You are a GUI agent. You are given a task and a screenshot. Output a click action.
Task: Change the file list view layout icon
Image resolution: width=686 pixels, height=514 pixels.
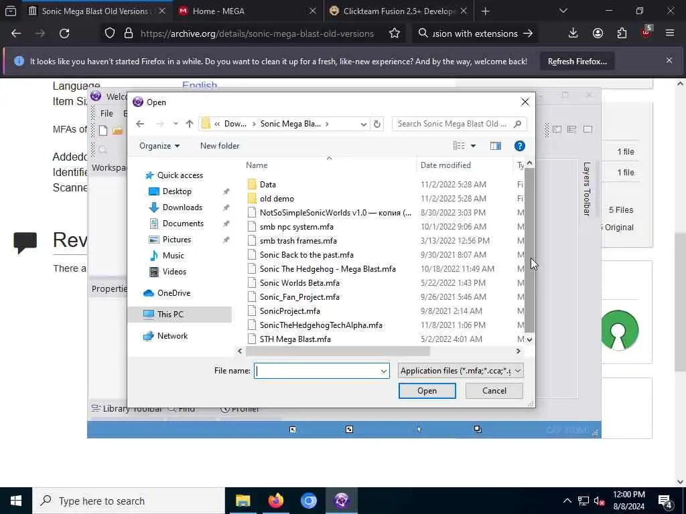tap(459, 146)
